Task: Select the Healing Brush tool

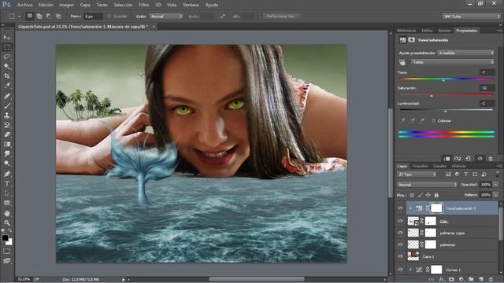Action: [x=7, y=96]
